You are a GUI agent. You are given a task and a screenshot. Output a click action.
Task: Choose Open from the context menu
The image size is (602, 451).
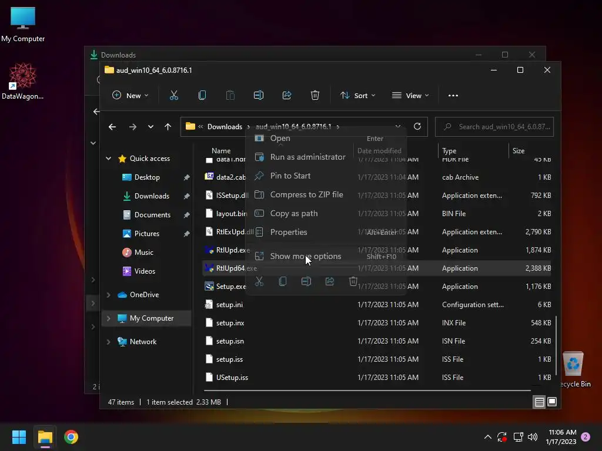(326, 138)
